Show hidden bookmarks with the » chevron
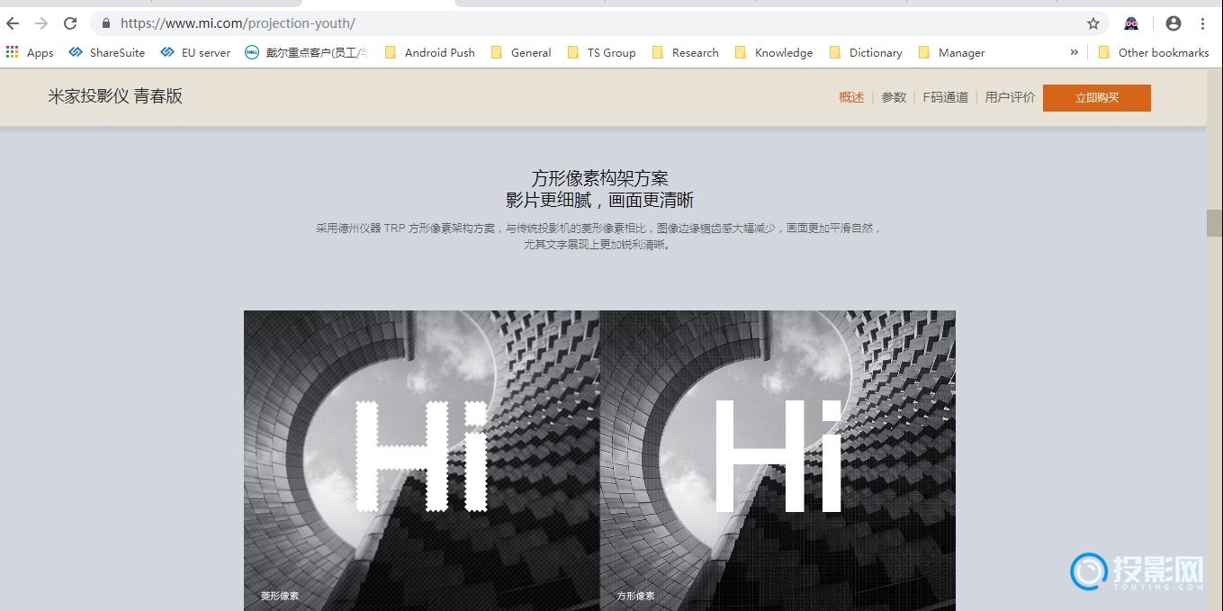 click(1074, 52)
